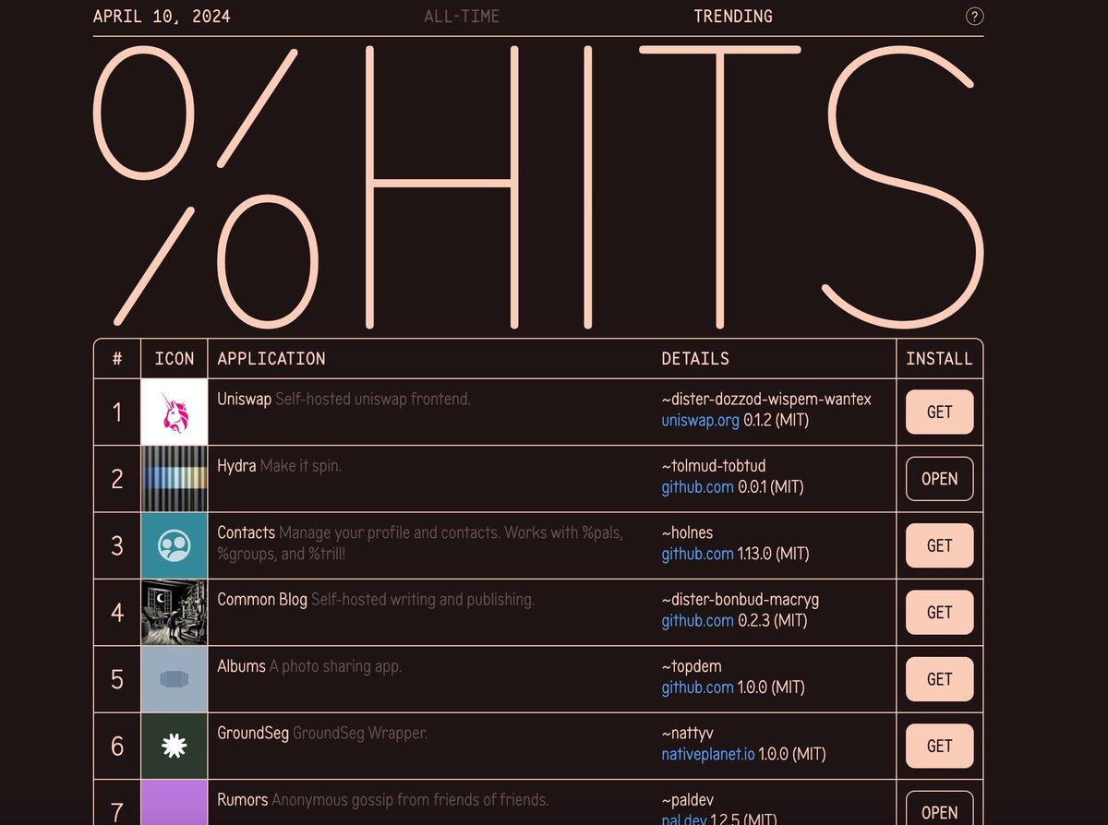Click "Self-hosted uniswap frontend." description
Viewport: 1108px width, 825px height.
click(373, 400)
